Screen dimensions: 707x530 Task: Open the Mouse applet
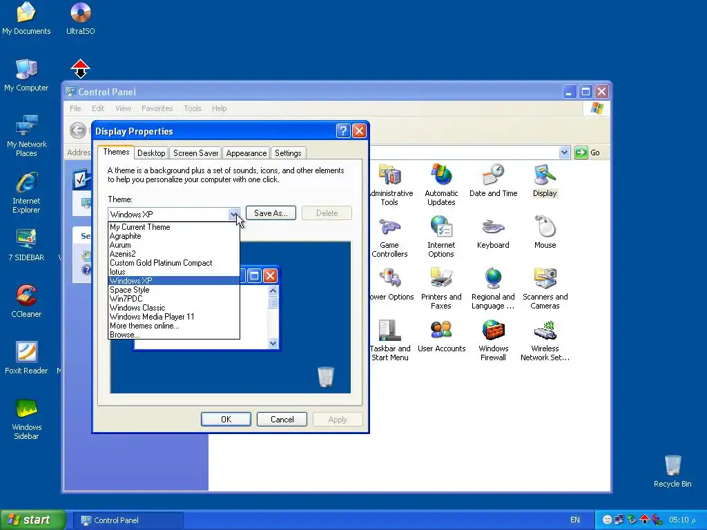tap(545, 233)
